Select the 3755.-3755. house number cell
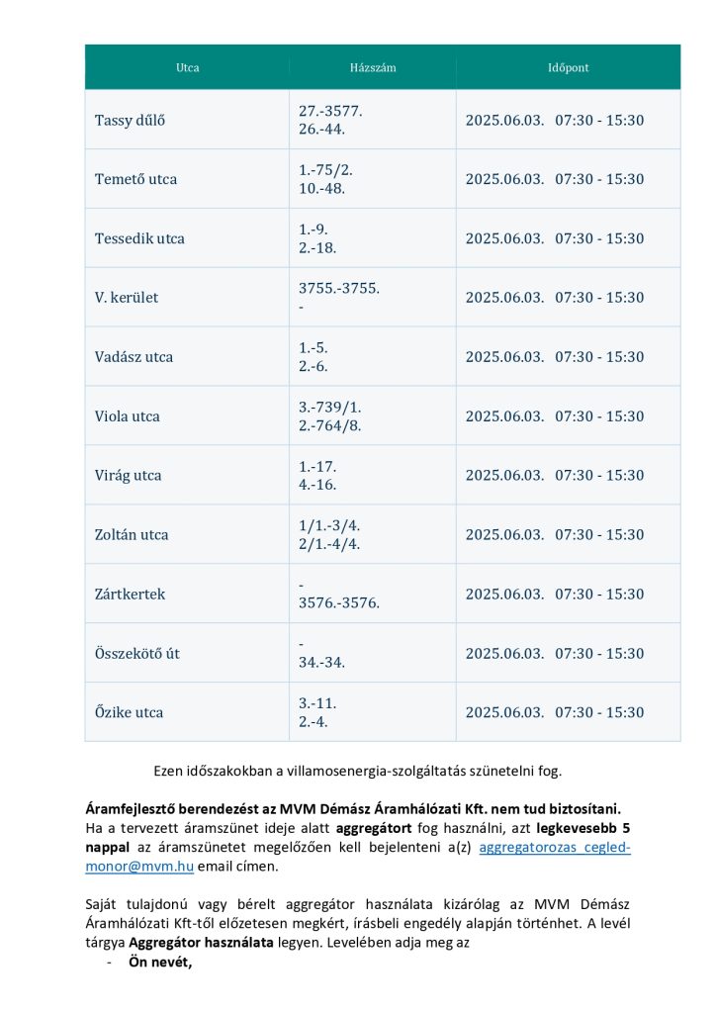 [x=373, y=297]
